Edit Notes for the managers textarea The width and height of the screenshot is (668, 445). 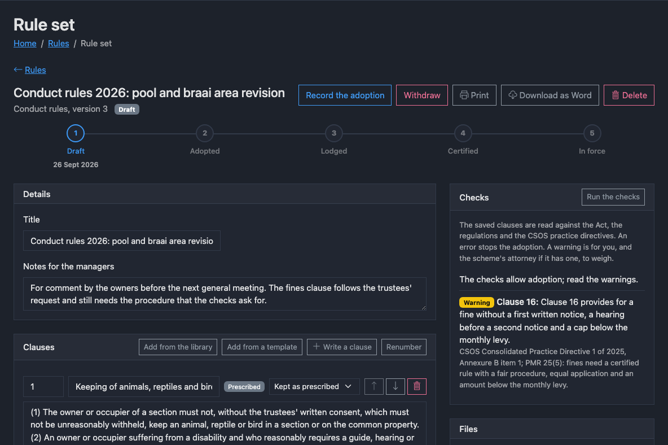pos(225,294)
